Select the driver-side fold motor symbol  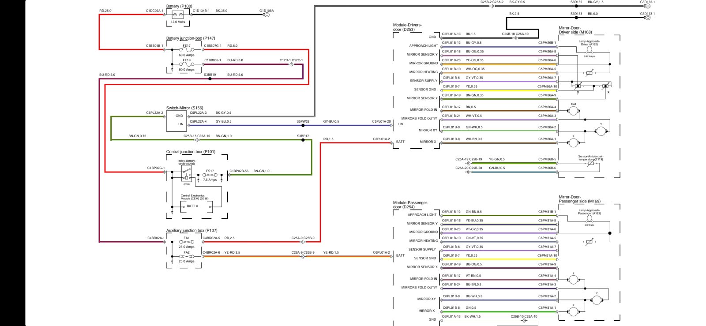(x=573, y=111)
